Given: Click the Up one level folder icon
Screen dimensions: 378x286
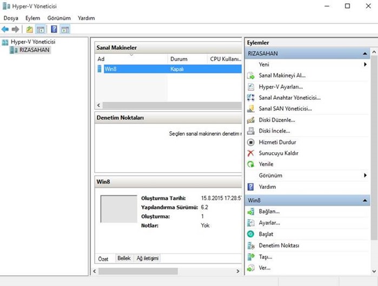Looking at the screenshot, I should coord(29,29).
